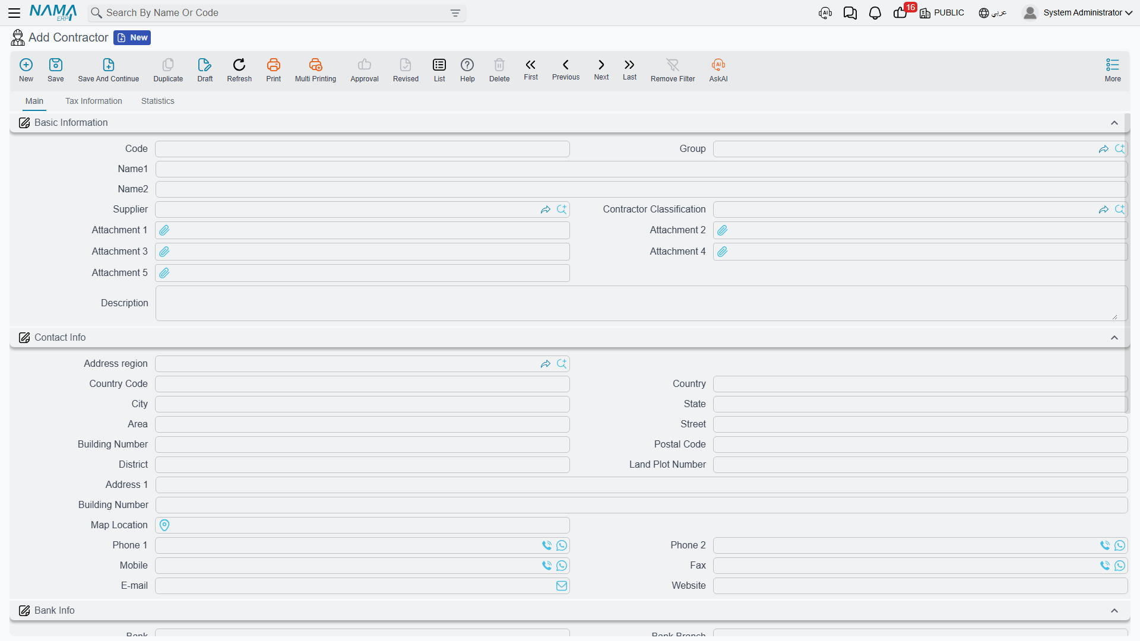Click the Approval toolbar icon

[365, 70]
